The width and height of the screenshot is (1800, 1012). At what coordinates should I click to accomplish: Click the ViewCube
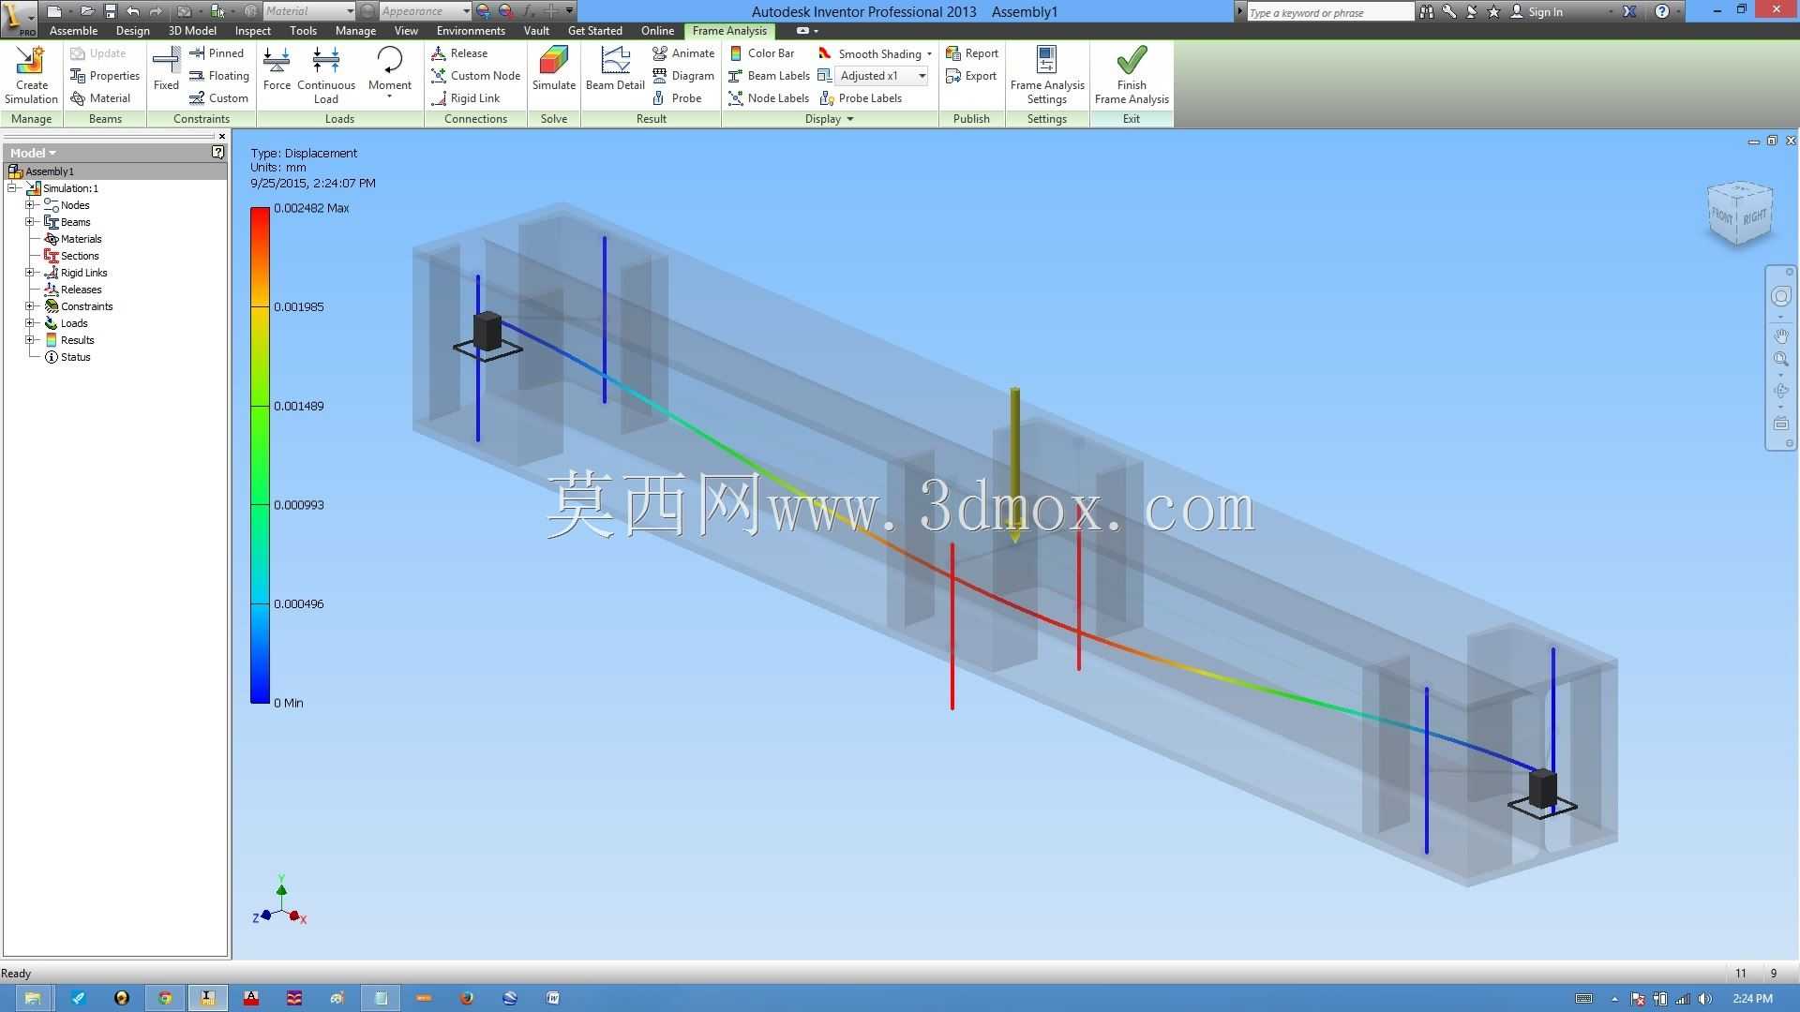pos(1741,213)
